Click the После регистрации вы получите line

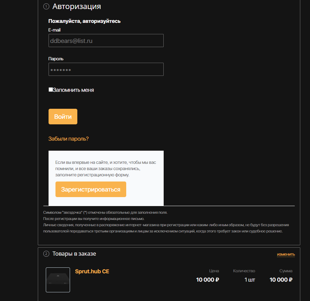pyautogui.click(x=94, y=219)
